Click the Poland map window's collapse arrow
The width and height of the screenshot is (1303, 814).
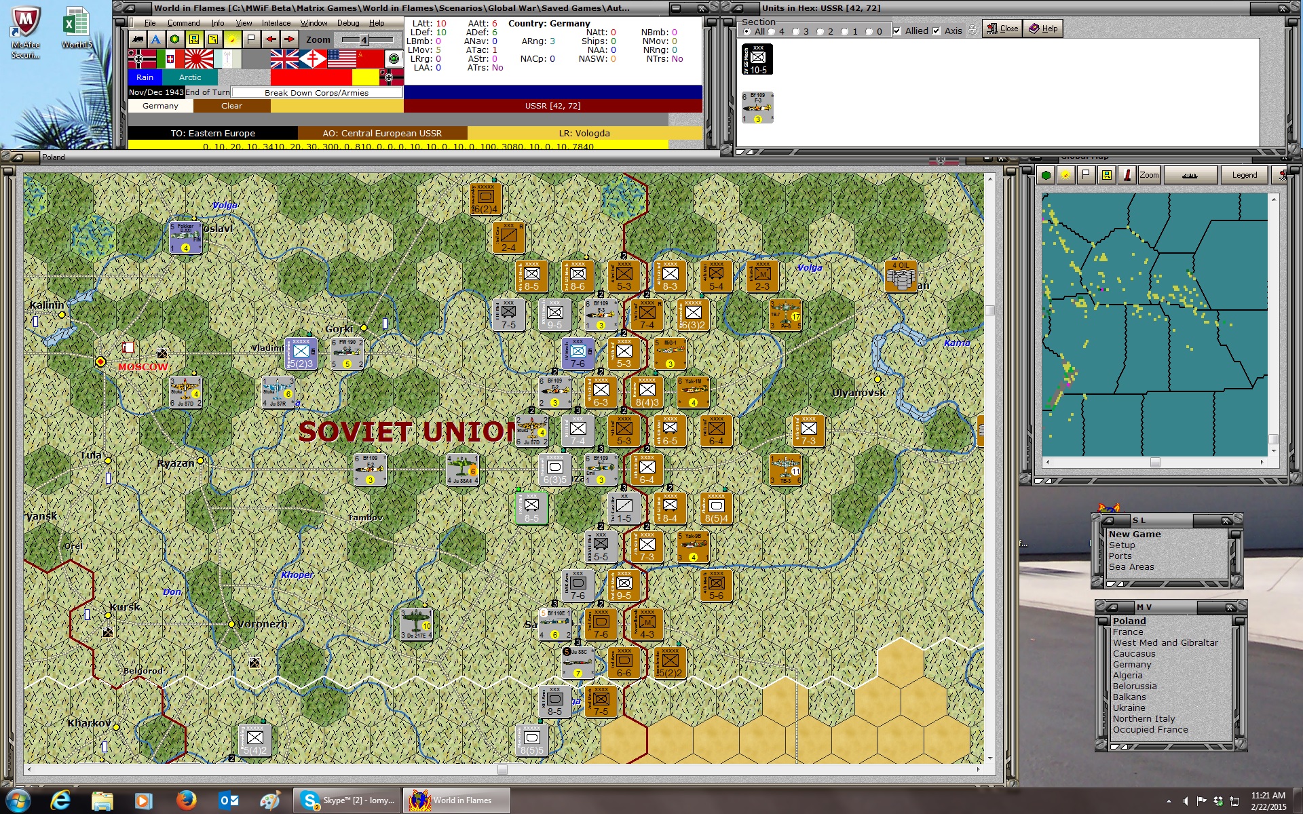coord(18,157)
